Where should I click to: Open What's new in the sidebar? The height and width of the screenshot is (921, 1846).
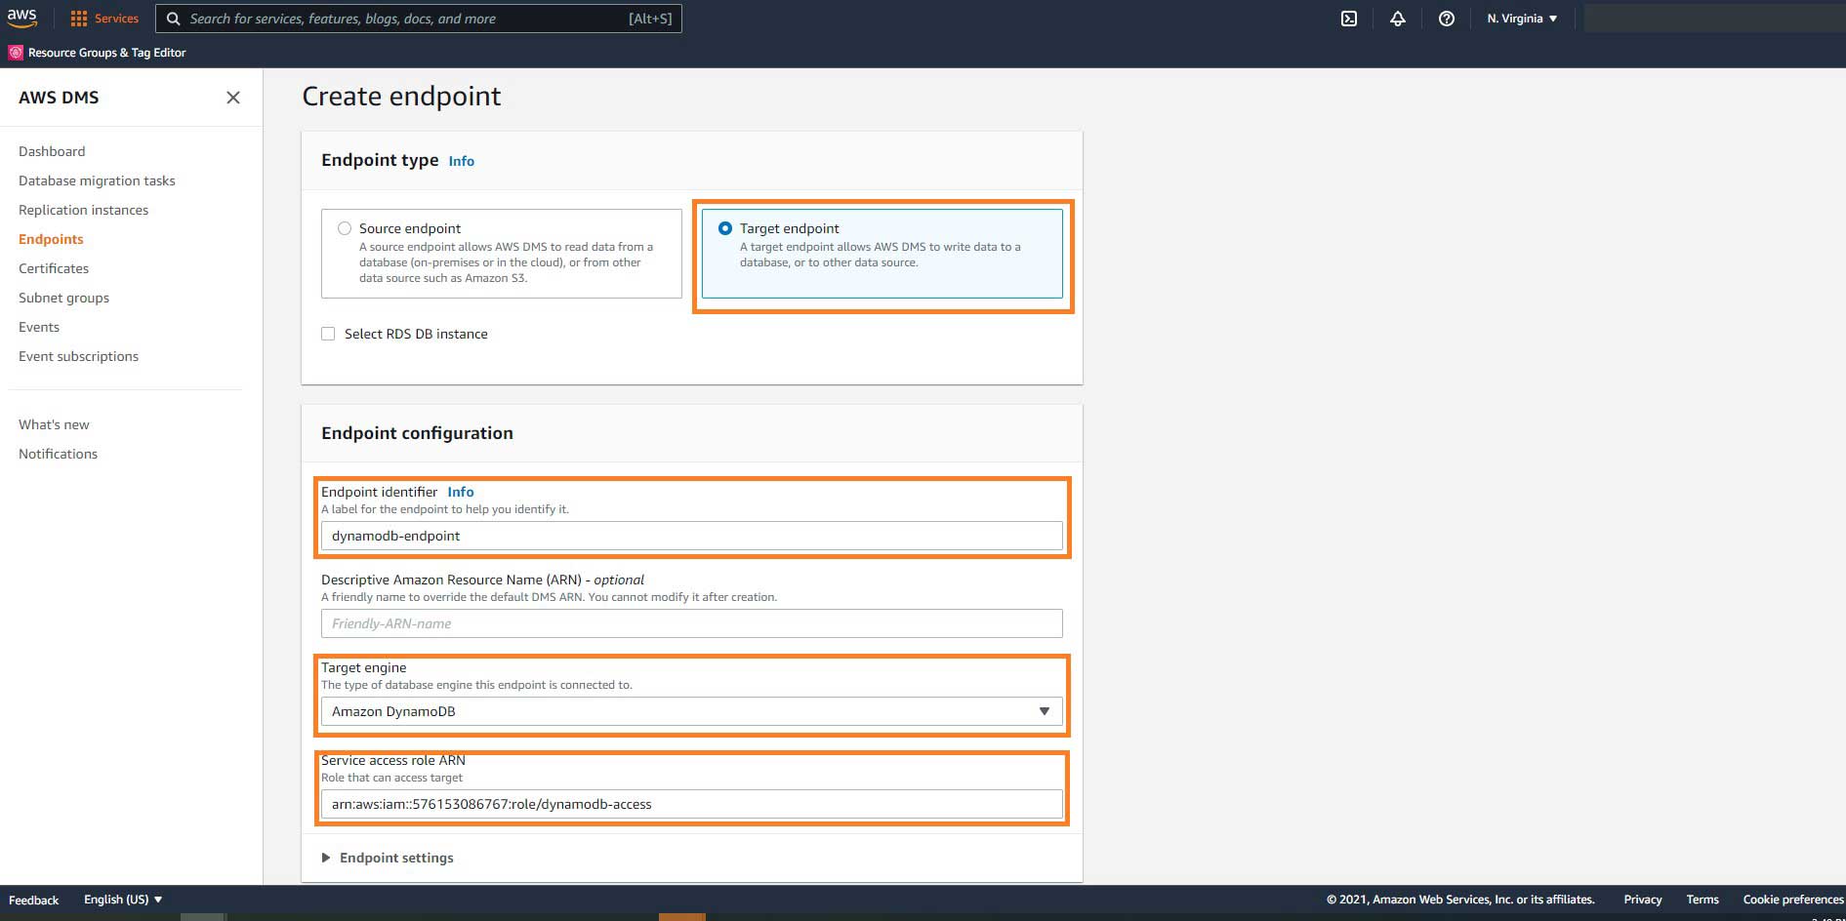(x=54, y=424)
